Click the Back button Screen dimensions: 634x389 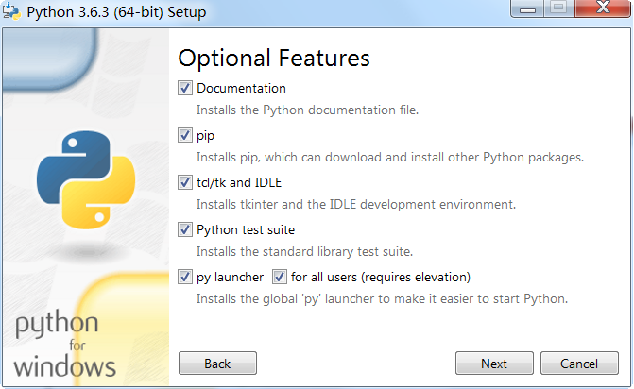click(x=217, y=364)
